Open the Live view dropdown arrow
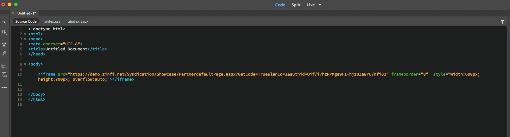Image resolution: width=510 pixels, height=137 pixels. [x=320, y=5]
